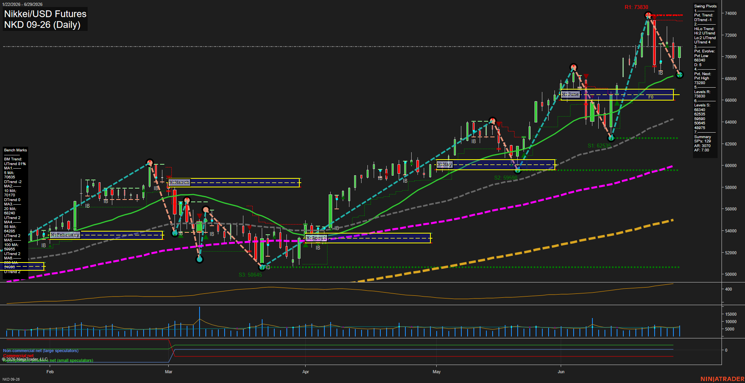This screenshot has width=745, height=383.
Task: Select the NKD 09-26 (Daily) subtitle
Action: click(42, 25)
